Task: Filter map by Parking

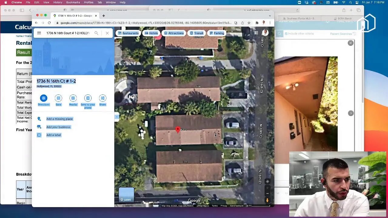Action: pos(217,33)
